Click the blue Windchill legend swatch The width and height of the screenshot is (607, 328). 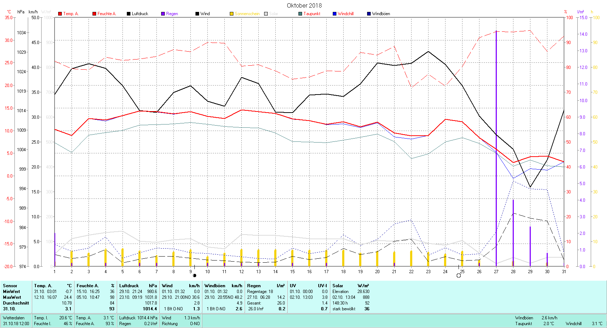pyautogui.click(x=335, y=14)
